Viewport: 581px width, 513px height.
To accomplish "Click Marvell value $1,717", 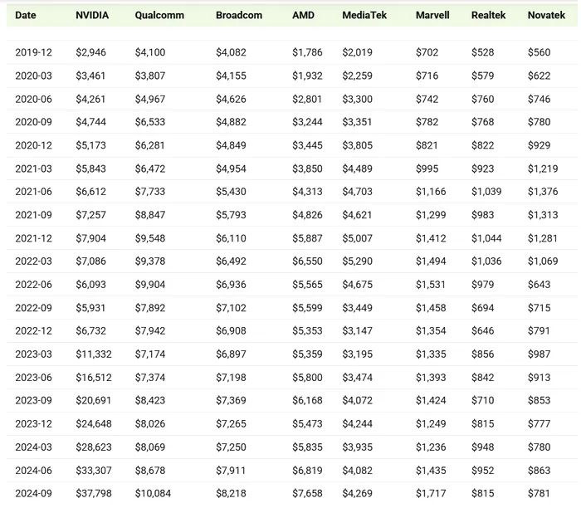I will [431, 493].
